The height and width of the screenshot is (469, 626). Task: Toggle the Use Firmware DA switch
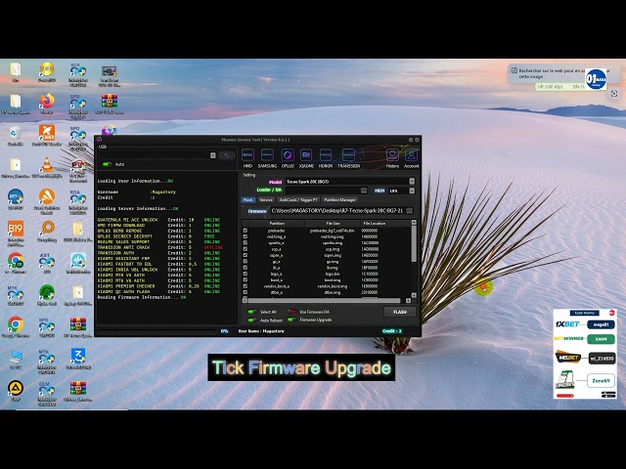pyautogui.click(x=291, y=312)
